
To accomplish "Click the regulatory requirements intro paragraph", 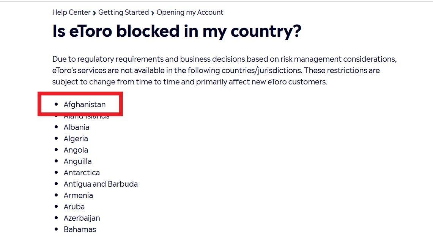I will pos(224,70).
